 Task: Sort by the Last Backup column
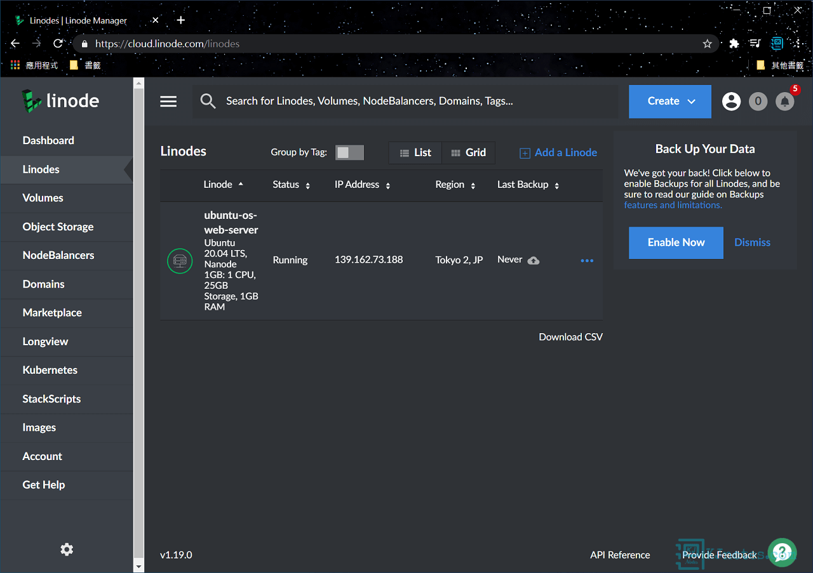pos(528,185)
